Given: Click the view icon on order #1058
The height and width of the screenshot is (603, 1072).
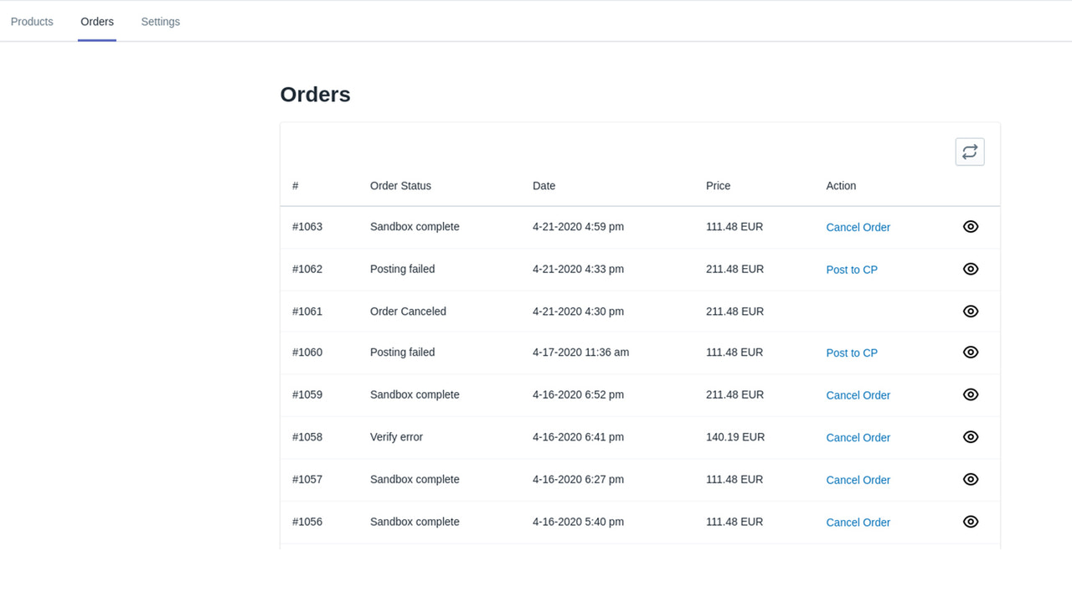Looking at the screenshot, I should click(x=970, y=436).
